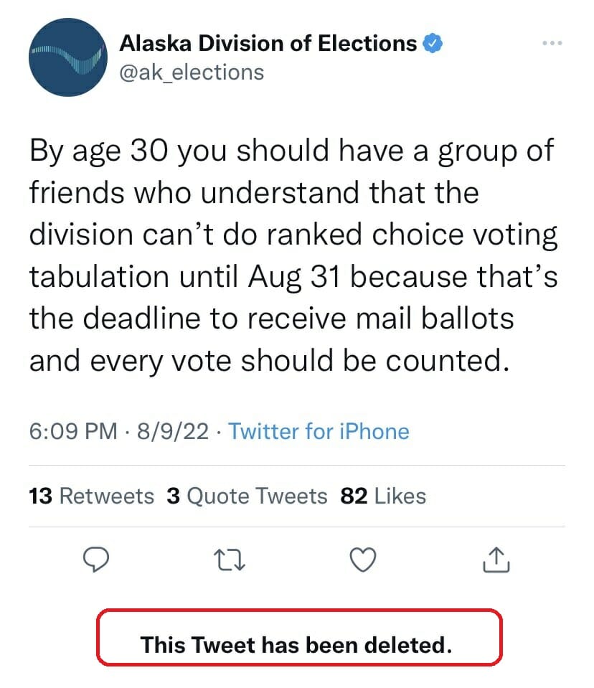Click the reply speech bubble icon

(x=96, y=559)
